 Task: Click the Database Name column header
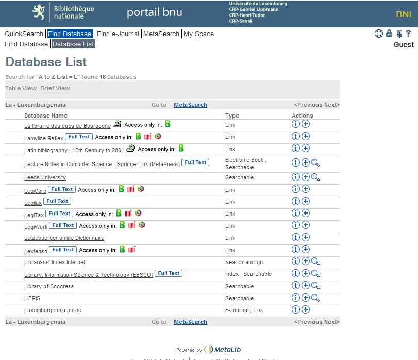46,116
